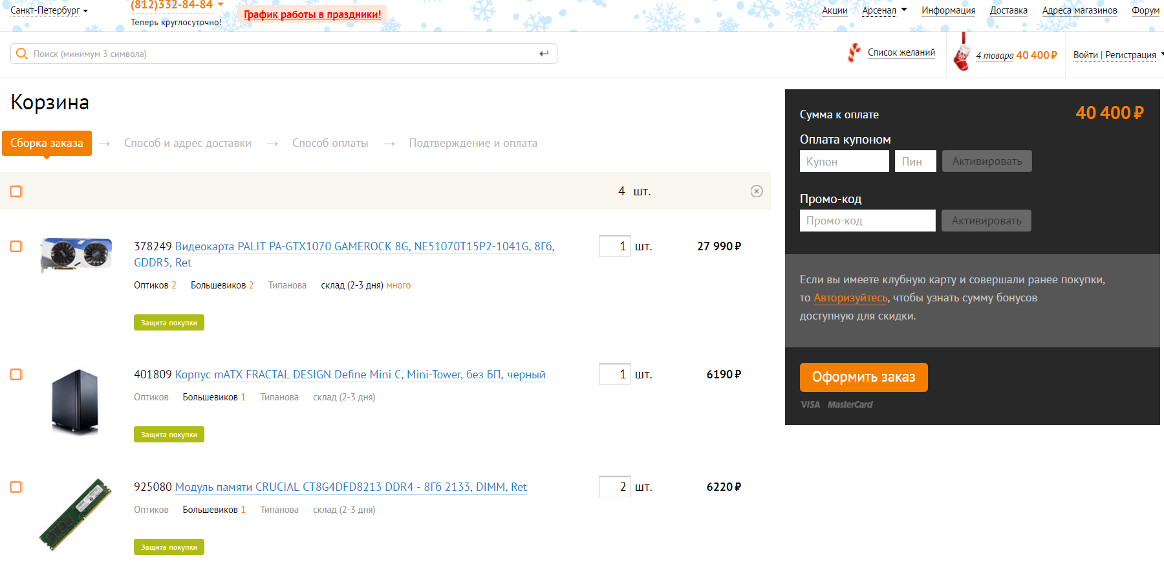This screenshot has height=564, width=1164.
Task: Go to the Доставка page
Action: pyautogui.click(x=1008, y=10)
